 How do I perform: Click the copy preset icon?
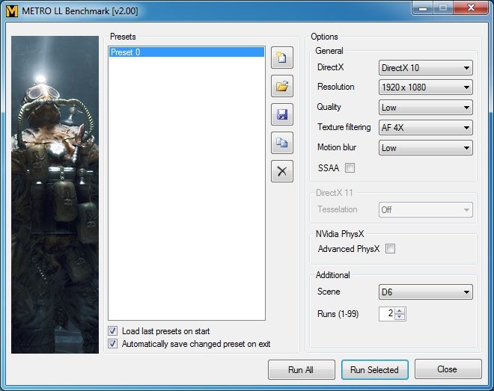282,143
